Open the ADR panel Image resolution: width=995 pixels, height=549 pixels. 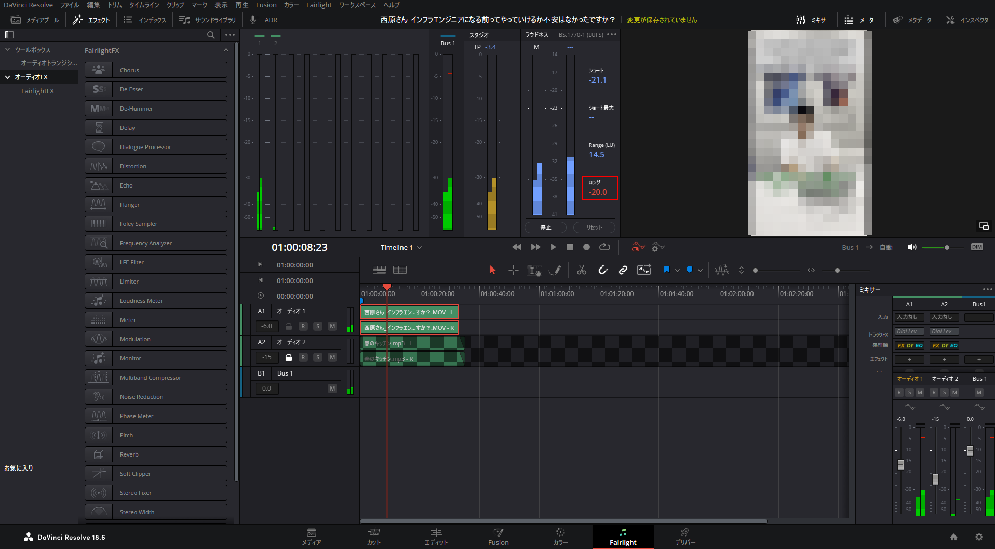tap(264, 20)
